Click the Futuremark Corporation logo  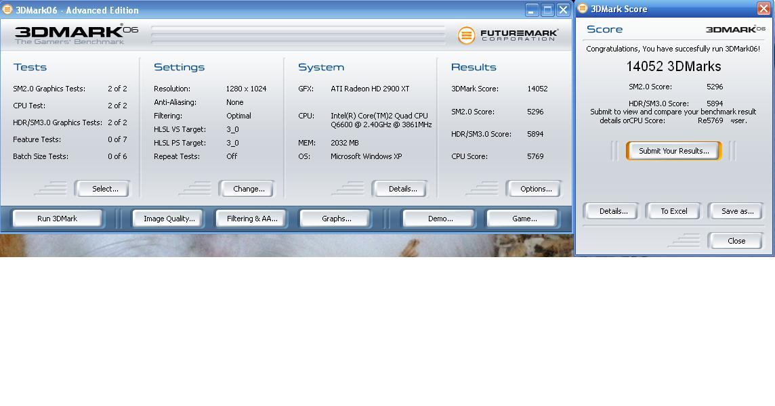[x=507, y=35]
